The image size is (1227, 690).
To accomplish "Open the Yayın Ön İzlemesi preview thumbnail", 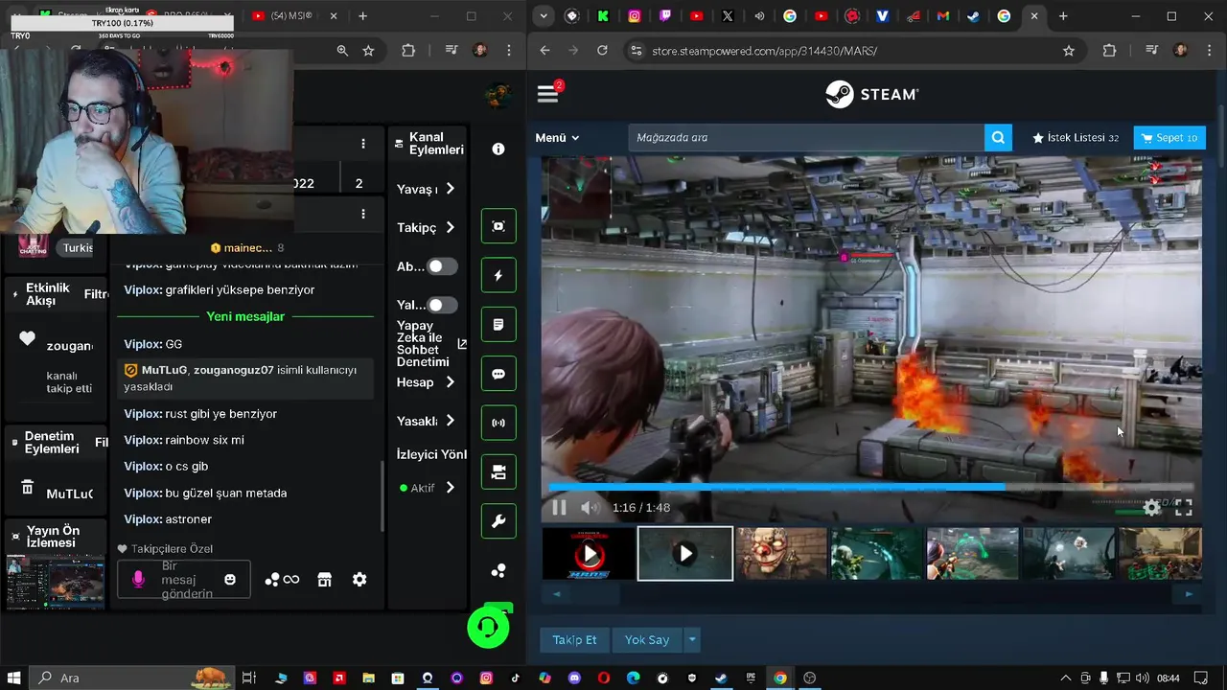I will tap(55, 582).
